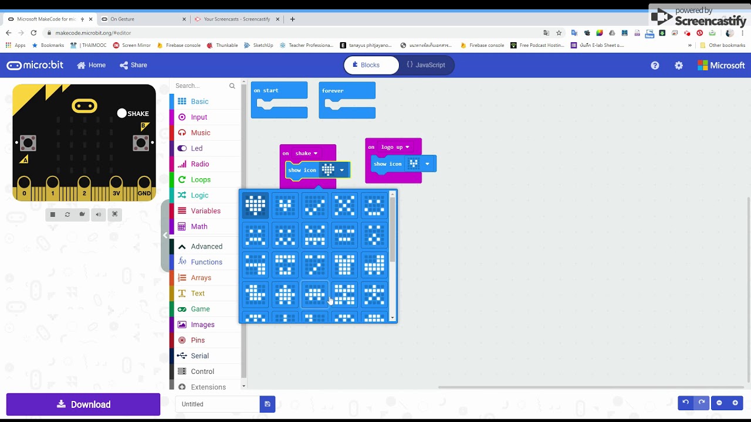Open Other bookmarks folder
Image resolution: width=751 pixels, height=422 pixels.
point(722,45)
